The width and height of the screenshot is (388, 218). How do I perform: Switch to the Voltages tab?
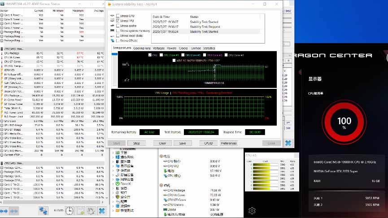[159, 48]
